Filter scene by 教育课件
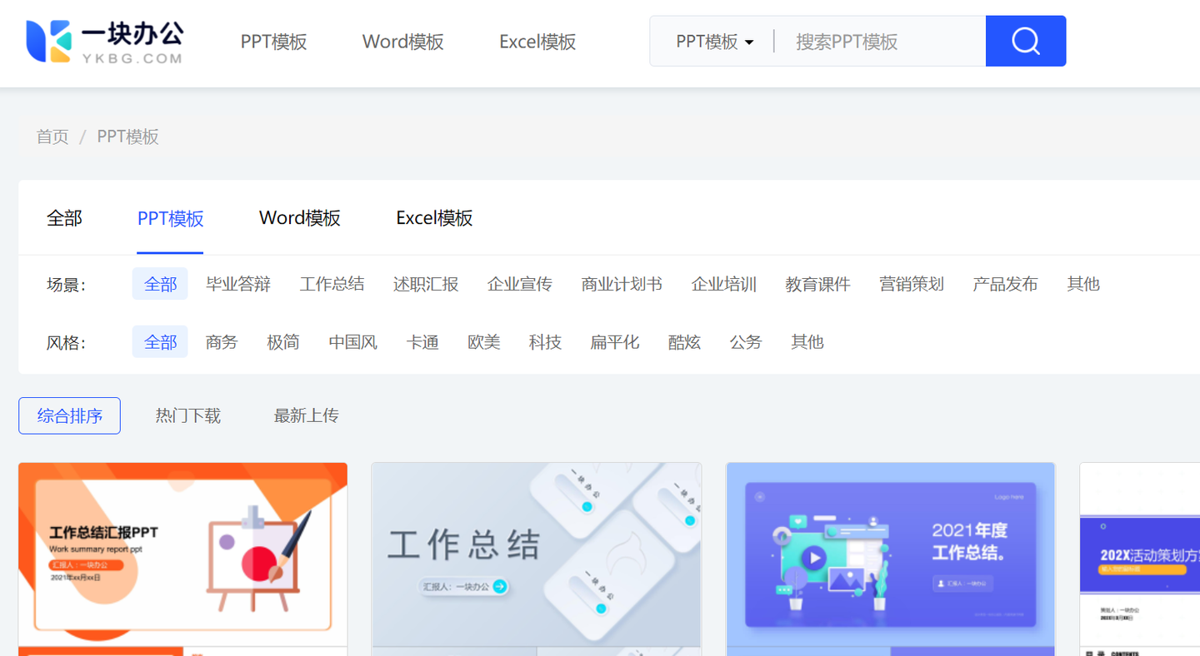 pos(817,284)
